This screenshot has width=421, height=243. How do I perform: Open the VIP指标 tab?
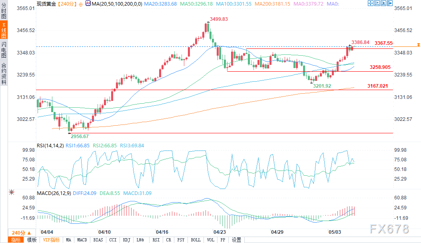(51, 240)
